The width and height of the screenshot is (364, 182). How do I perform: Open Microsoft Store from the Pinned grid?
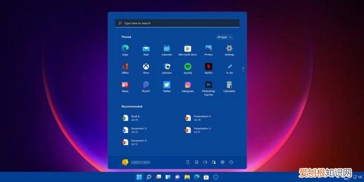[x=187, y=50]
